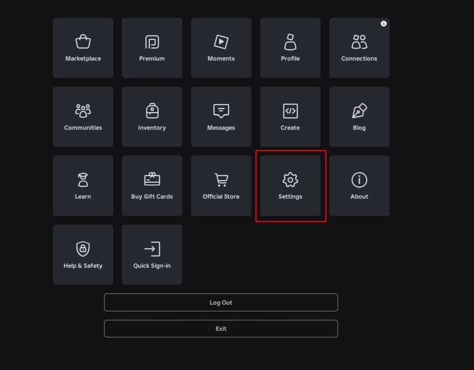
Task: Check your Messages
Action: coord(221,116)
